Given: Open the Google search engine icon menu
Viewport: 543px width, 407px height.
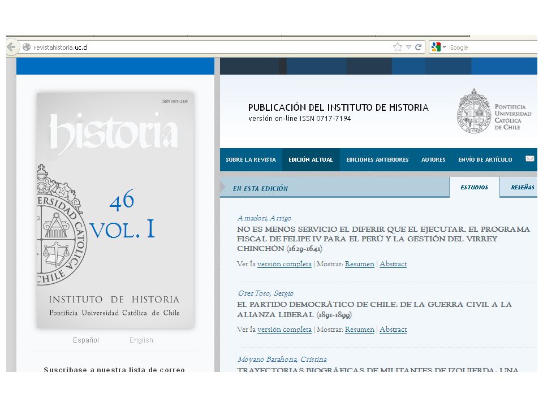Looking at the screenshot, I should [x=436, y=47].
